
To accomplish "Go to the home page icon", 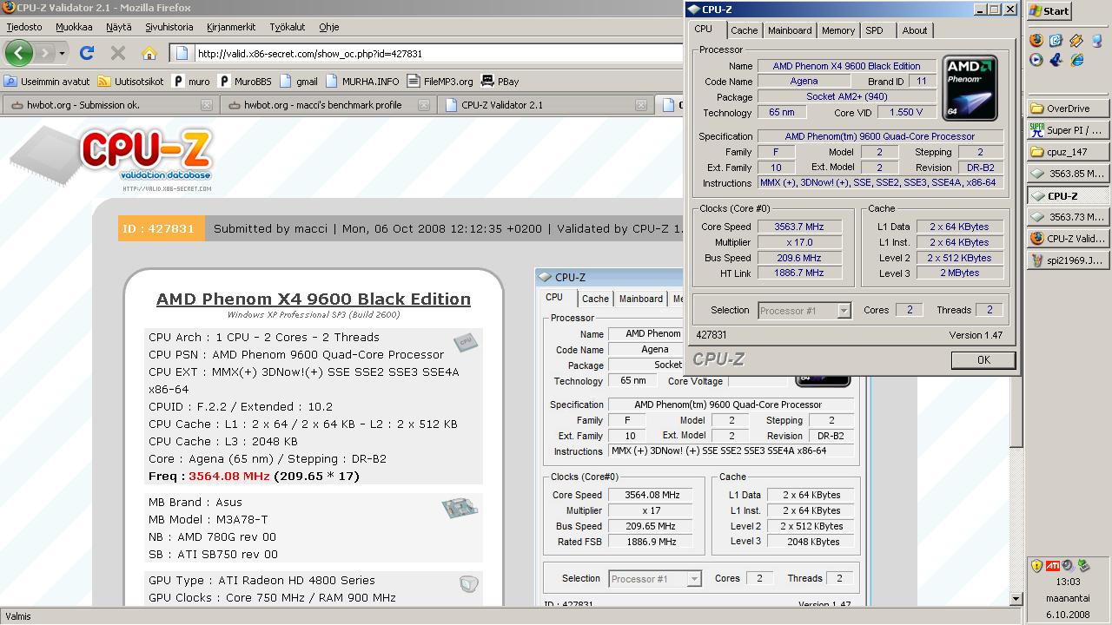I will coord(149,53).
